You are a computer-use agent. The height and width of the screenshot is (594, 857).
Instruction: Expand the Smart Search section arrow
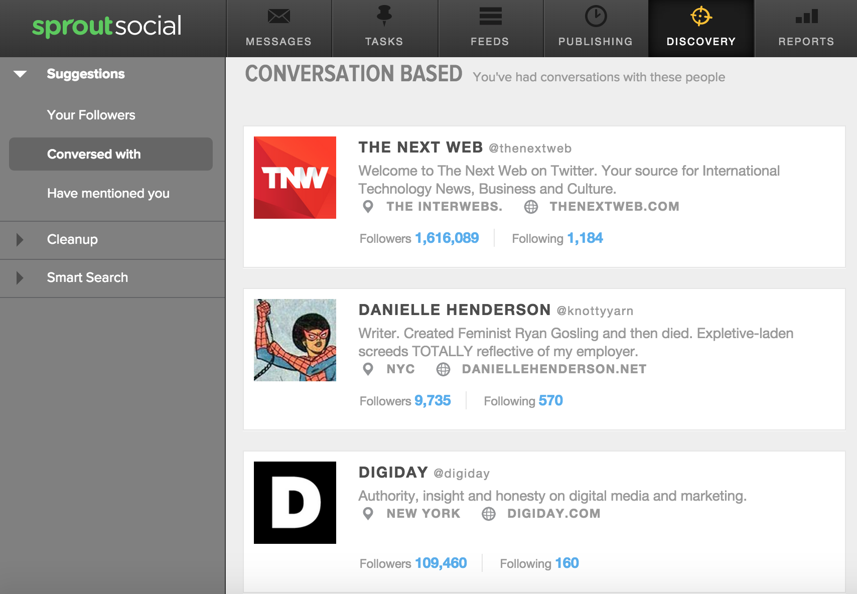[20, 277]
